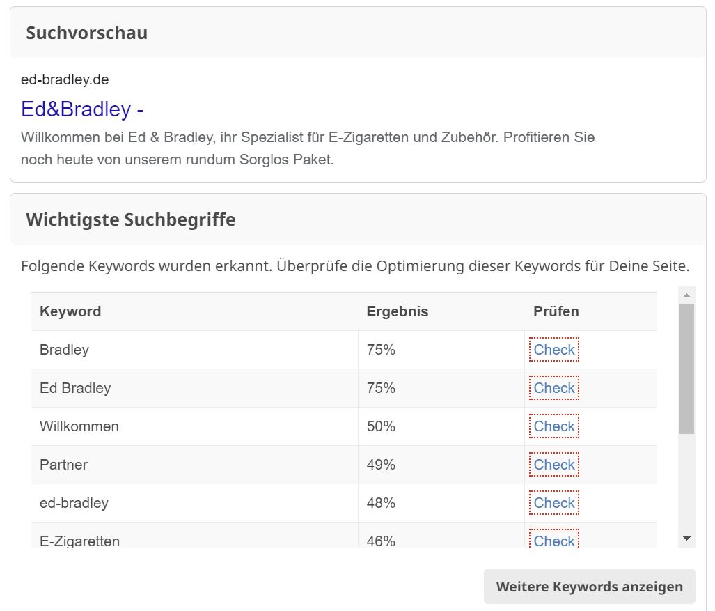Select the Bradley keyword cell
Image resolution: width=715 pixels, height=611 pixels.
point(195,350)
